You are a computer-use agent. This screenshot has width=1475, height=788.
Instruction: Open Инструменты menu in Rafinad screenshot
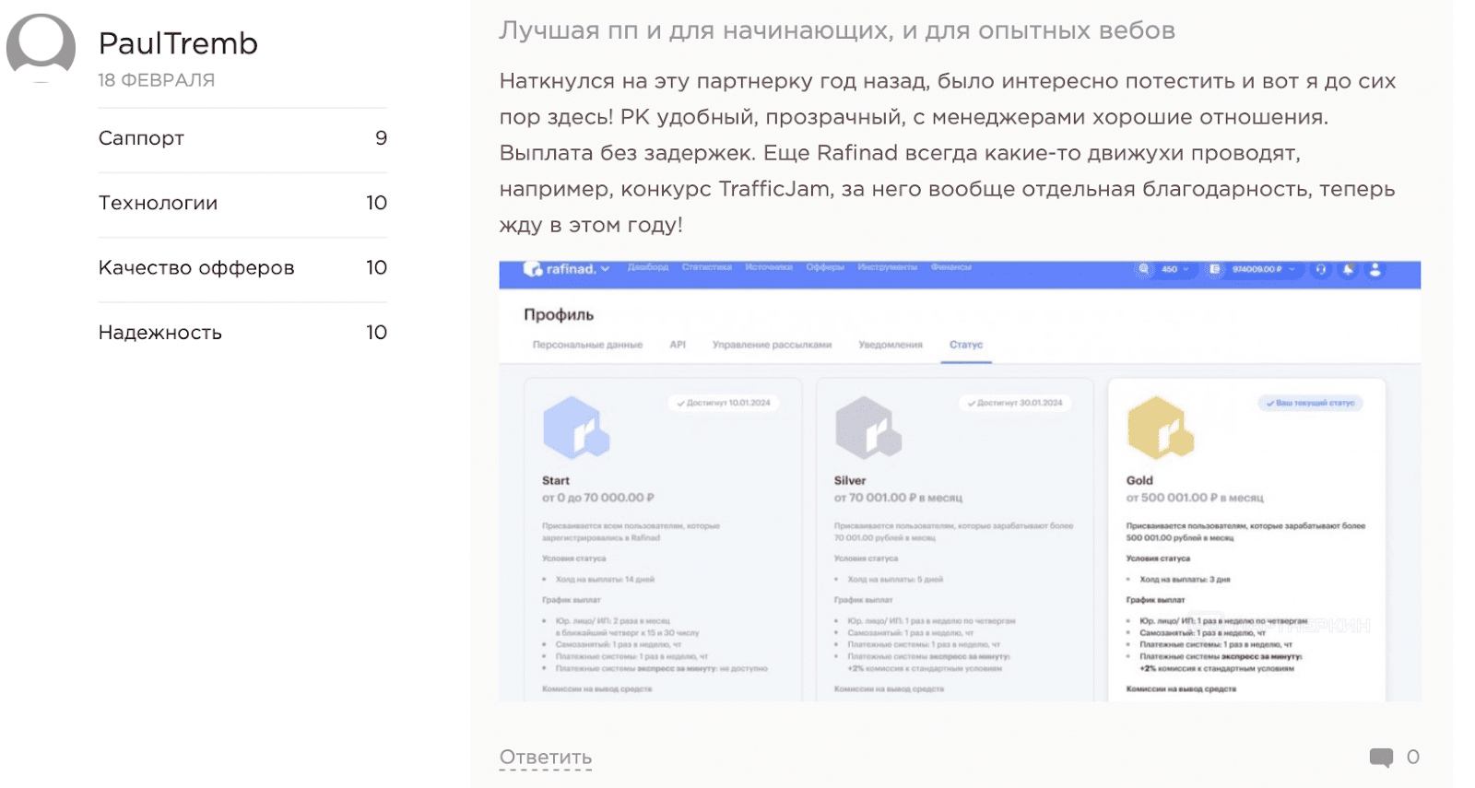tap(887, 267)
